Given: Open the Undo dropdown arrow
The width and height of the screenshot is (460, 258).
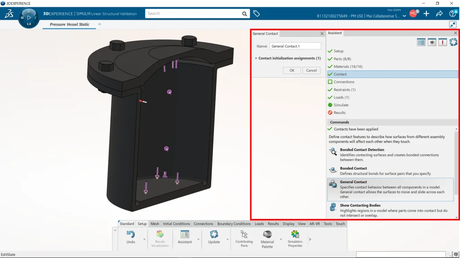Looking at the screenshot, I should tap(144, 239).
